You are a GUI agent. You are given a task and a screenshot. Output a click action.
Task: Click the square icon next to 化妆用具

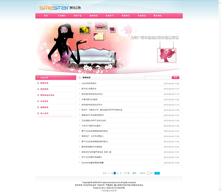point(38,101)
